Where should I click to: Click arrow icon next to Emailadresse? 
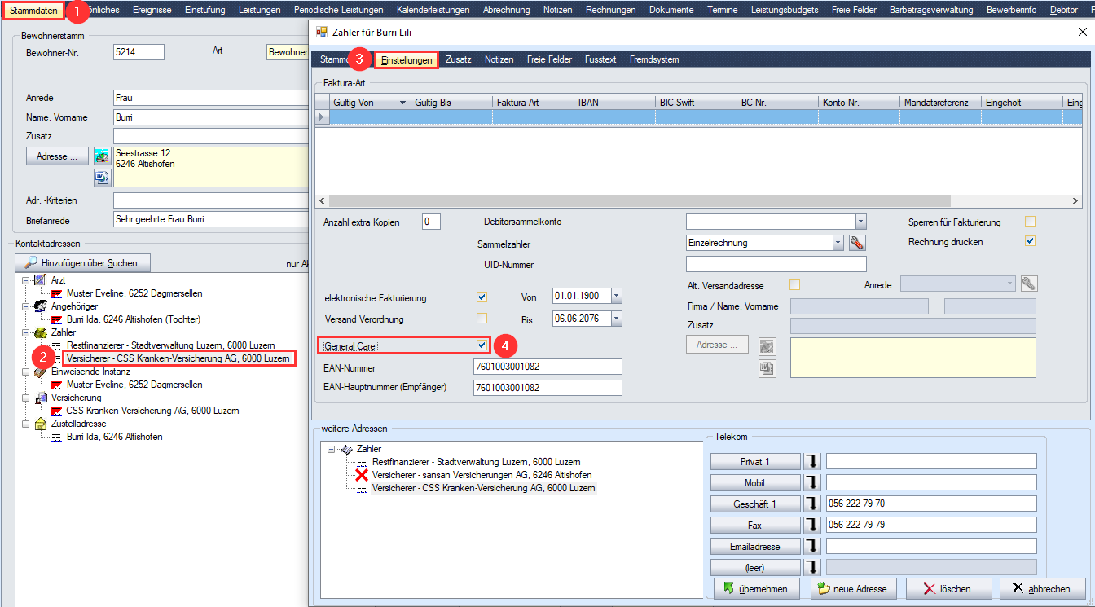812,547
